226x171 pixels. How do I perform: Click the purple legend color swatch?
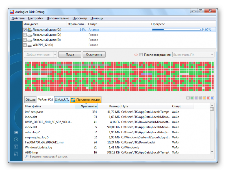196,98
